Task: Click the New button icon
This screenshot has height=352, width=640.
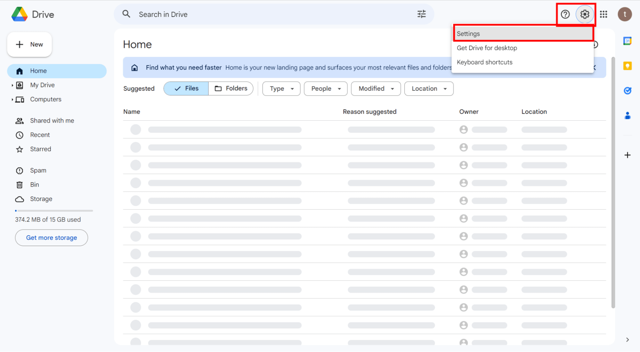Action: 20,43
